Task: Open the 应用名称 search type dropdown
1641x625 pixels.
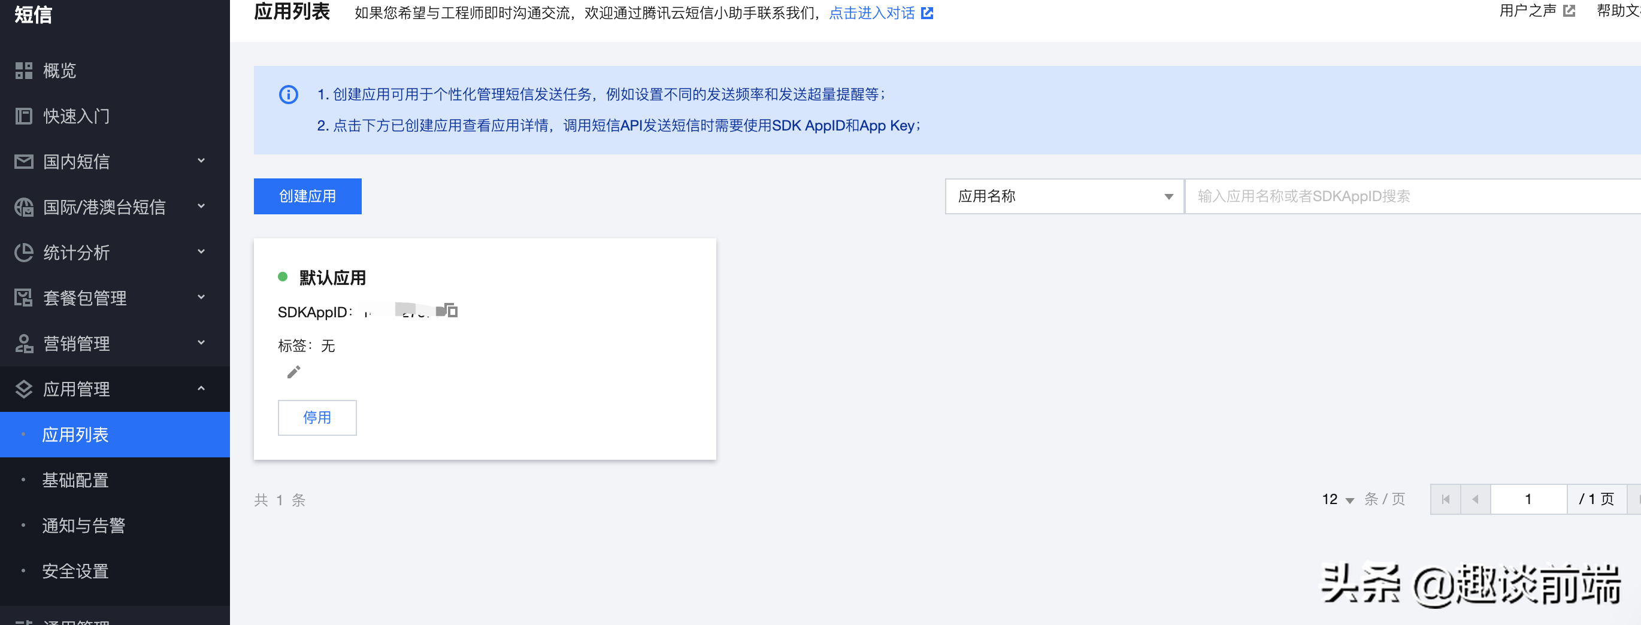Action: (1064, 196)
